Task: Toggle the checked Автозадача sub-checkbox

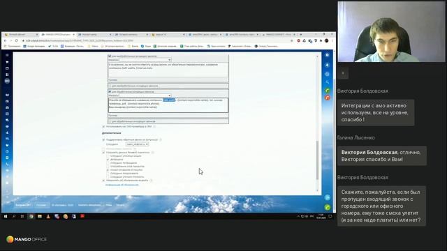Action: coord(108,160)
